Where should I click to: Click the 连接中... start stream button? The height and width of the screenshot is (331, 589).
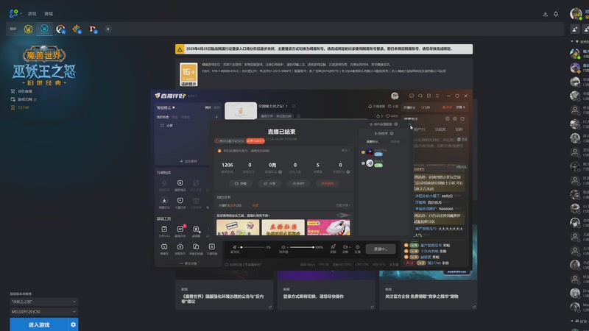point(380,249)
